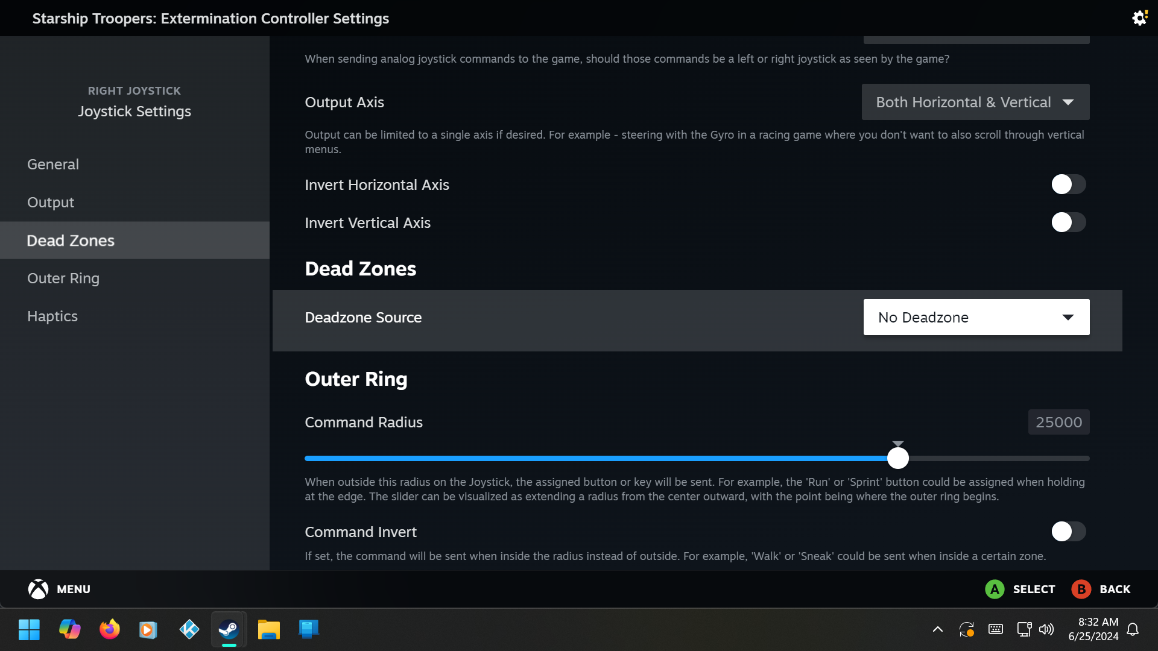Open File Explorer from the taskbar

click(268, 629)
